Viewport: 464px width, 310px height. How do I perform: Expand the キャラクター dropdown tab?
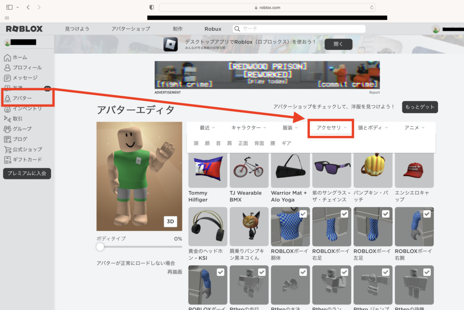[249, 128]
